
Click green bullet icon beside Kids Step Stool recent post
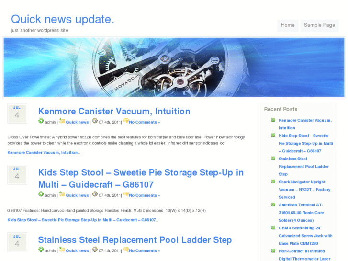273,135
